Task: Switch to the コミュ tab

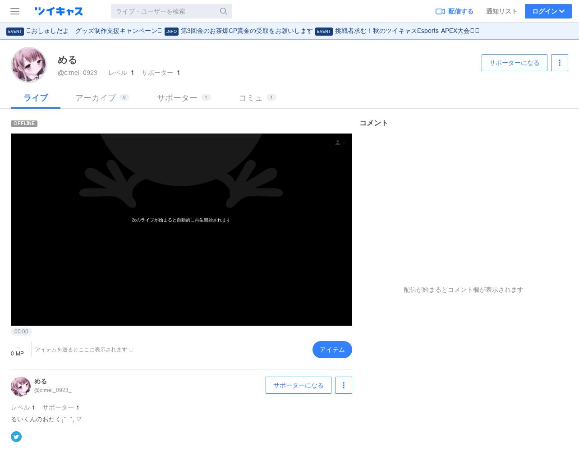Action: pyautogui.click(x=257, y=98)
